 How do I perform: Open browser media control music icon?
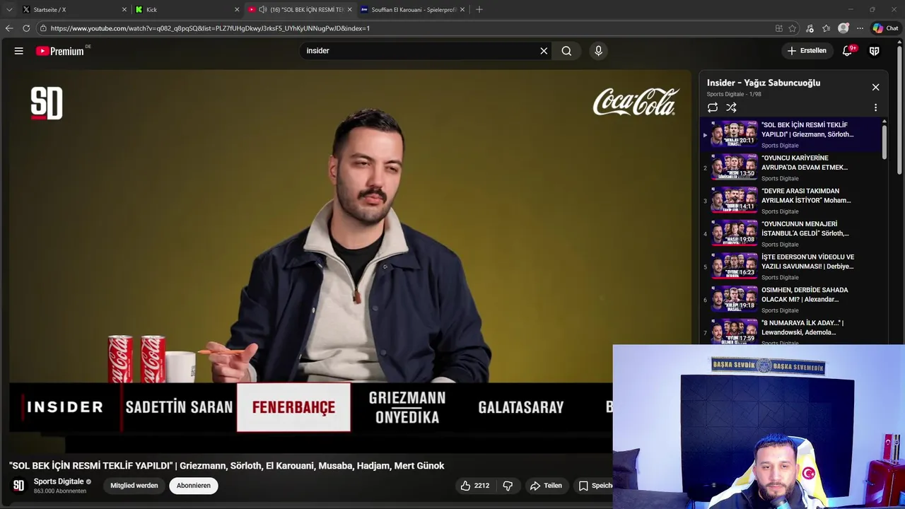[810, 28]
